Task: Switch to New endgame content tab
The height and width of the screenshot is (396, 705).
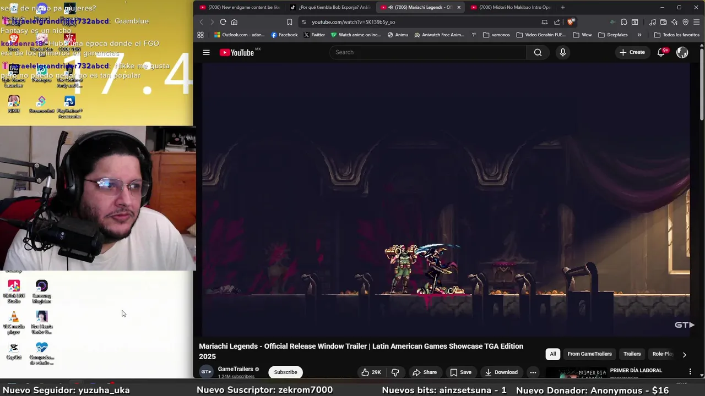Action: (x=240, y=7)
